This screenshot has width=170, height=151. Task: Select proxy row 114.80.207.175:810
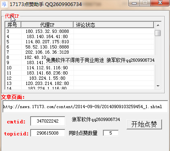click(x=80, y=42)
